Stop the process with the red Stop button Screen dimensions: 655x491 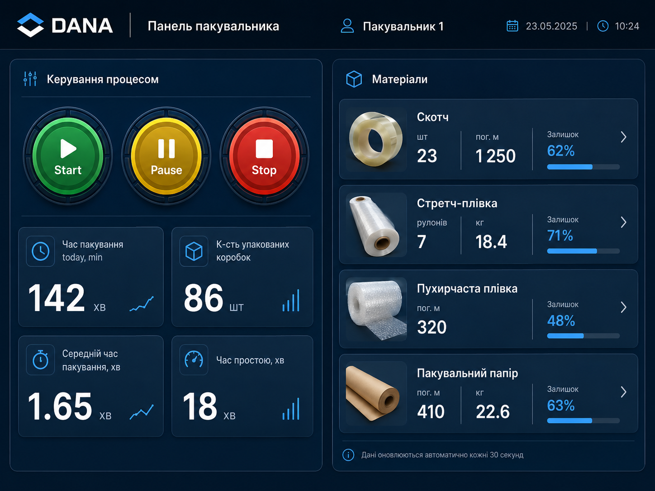[264, 156]
